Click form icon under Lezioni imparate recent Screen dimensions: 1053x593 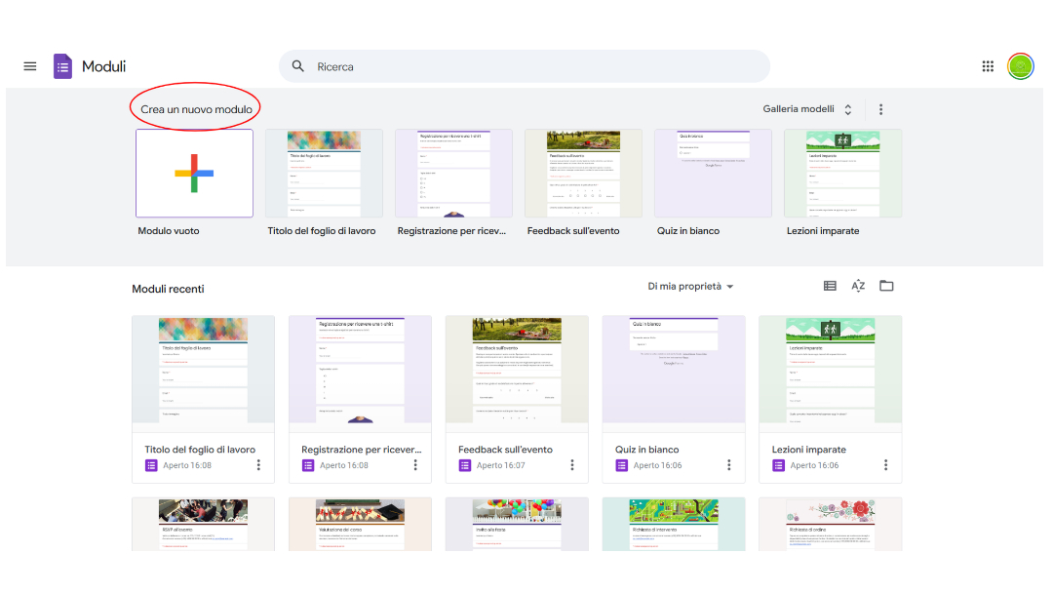778,465
